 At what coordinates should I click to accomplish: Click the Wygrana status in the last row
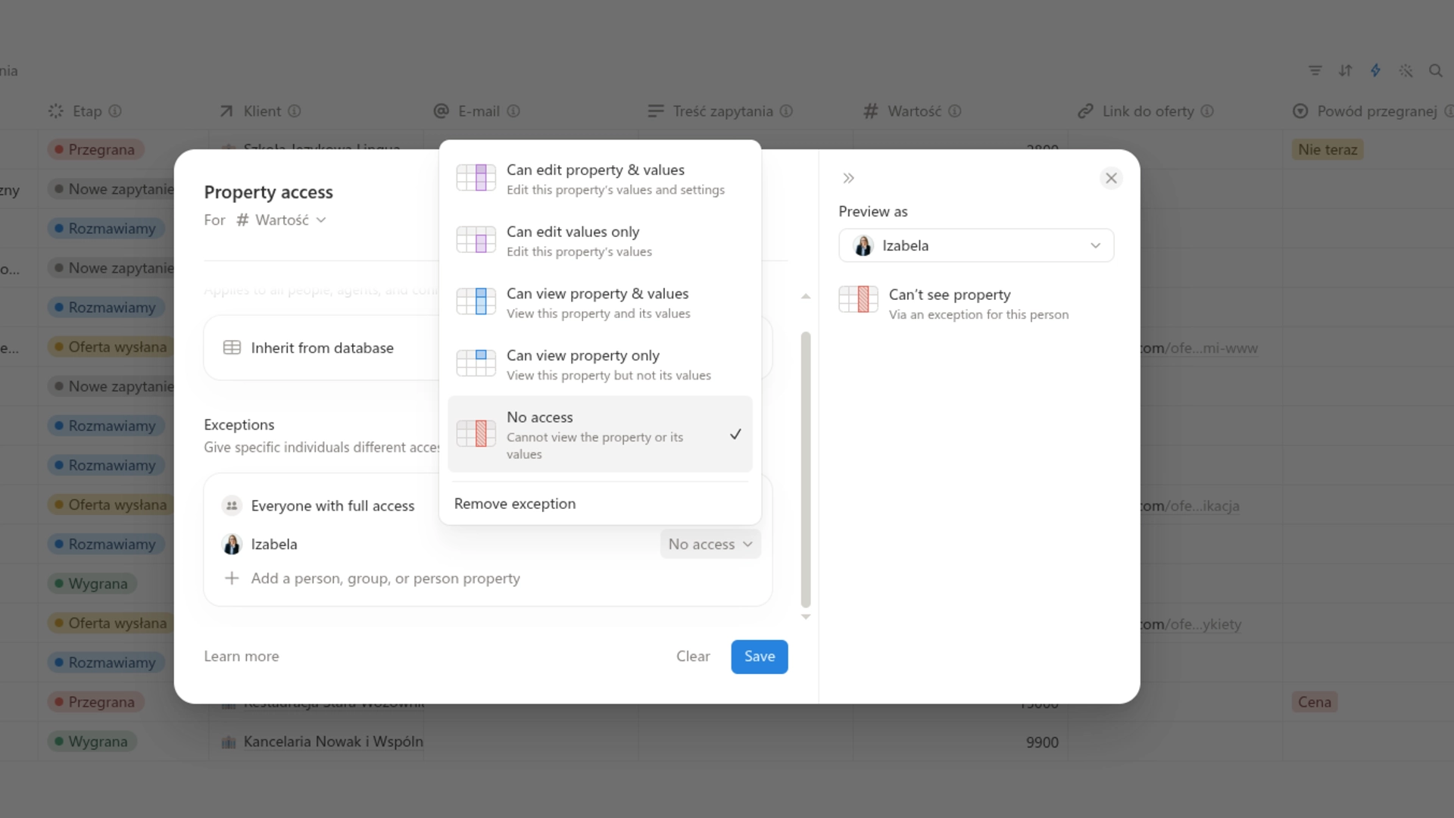pyautogui.click(x=92, y=742)
